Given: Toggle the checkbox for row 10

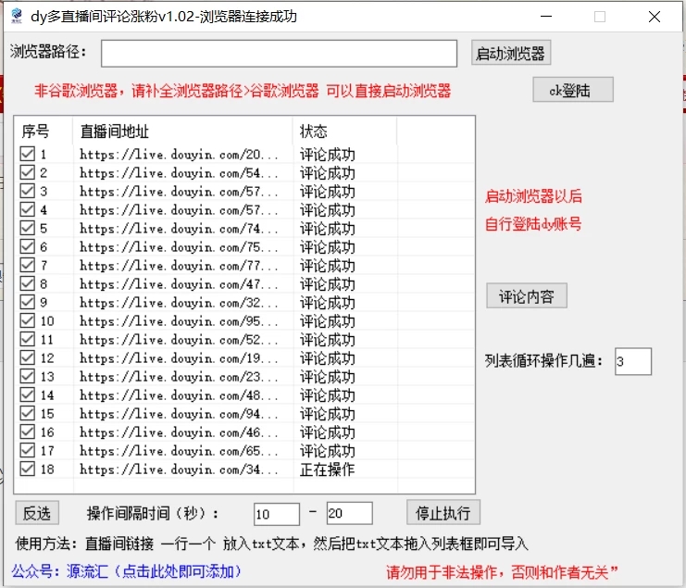Looking at the screenshot, I should pyautogui.click(x=28, y=320).
